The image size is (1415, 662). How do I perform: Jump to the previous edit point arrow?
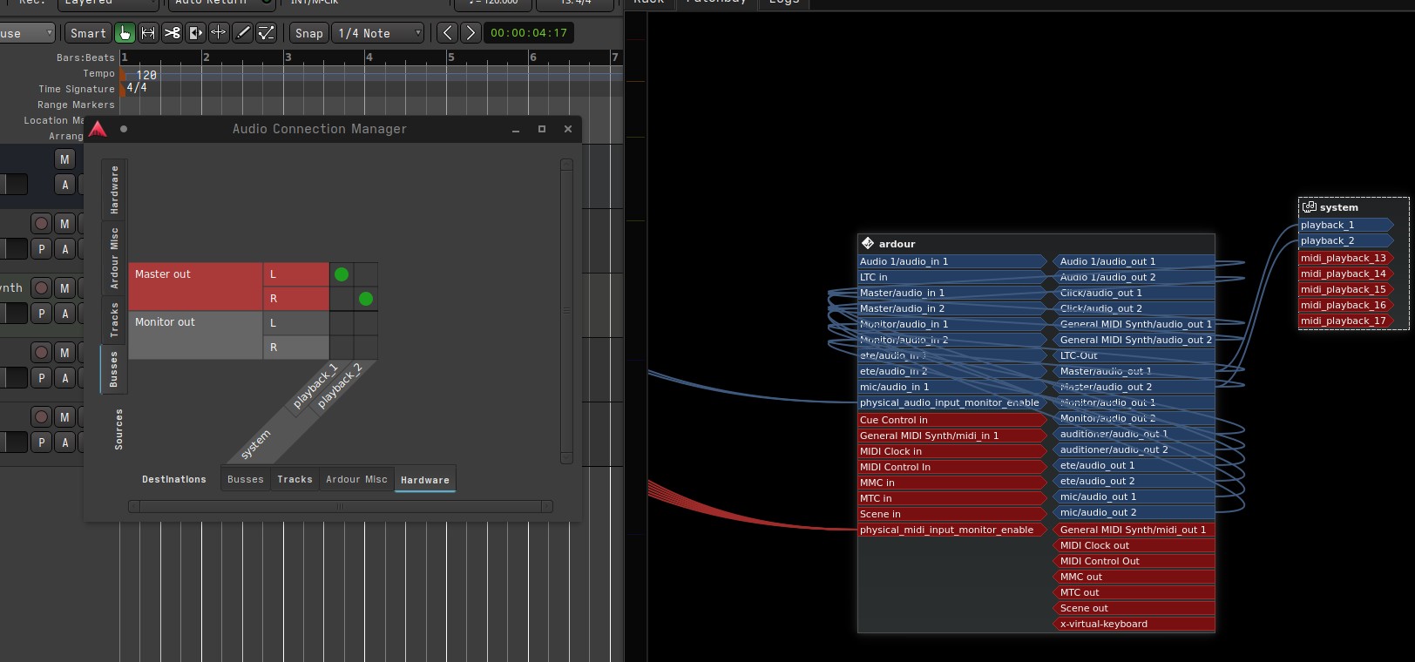coord(447,33)
